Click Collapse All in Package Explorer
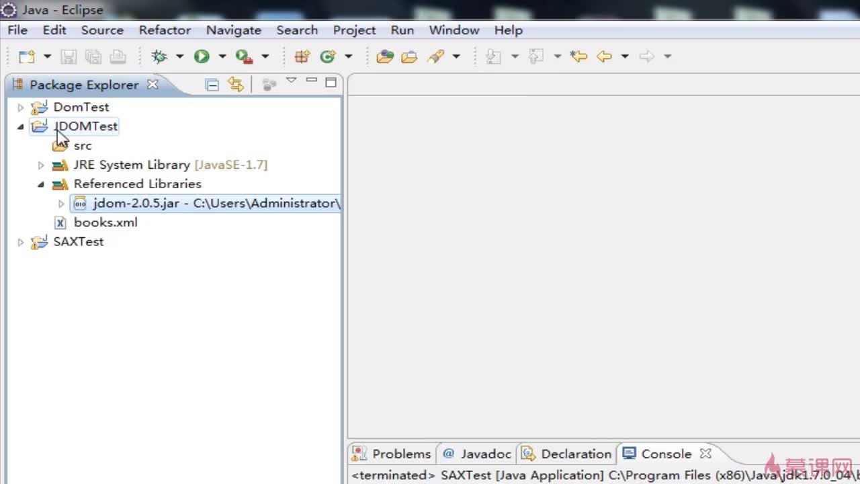Image resolution: width=860 pixels, height=484 pixels. coord(212,85)
